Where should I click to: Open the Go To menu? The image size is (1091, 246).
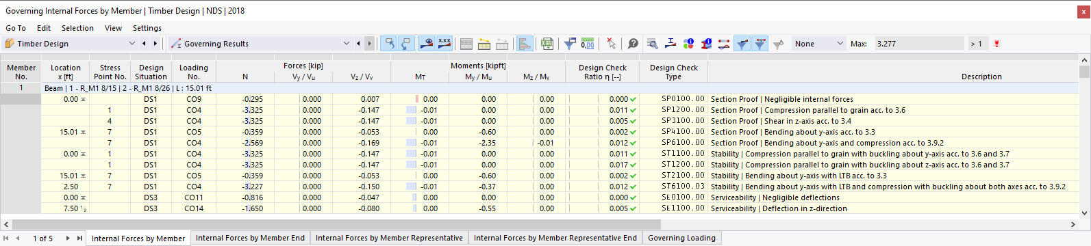[x=16, y=28]
